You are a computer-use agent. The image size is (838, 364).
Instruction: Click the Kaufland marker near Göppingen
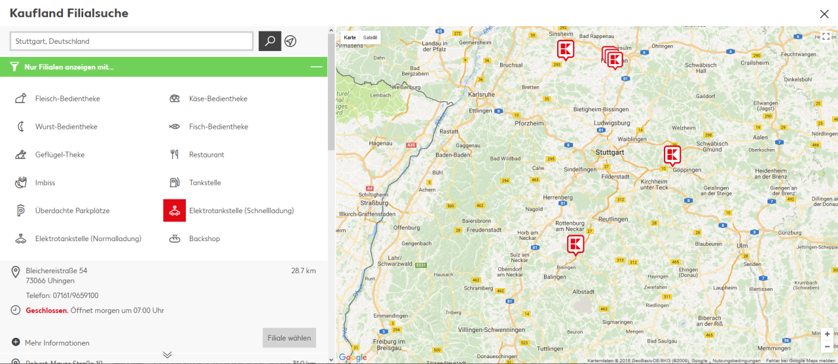(672, 156)
